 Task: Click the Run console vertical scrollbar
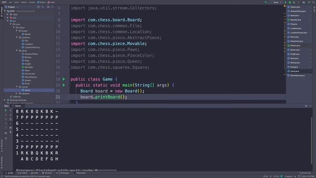click(x=312, y=140)
